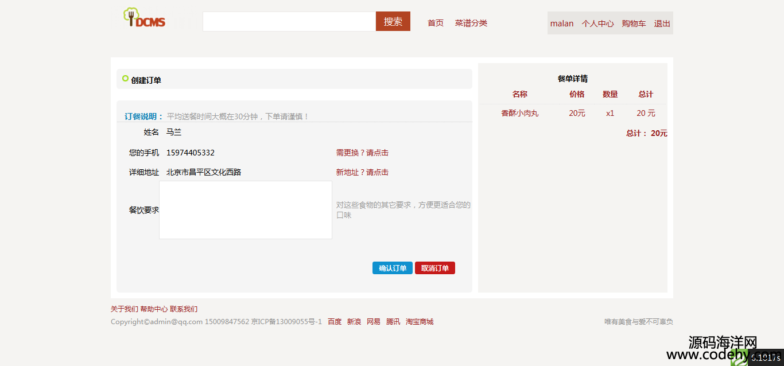Open 购物车 shopping cart

(x=634, y=24)
